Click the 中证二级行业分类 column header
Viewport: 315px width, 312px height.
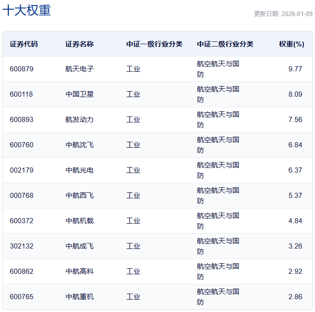[x=225, y=44]
